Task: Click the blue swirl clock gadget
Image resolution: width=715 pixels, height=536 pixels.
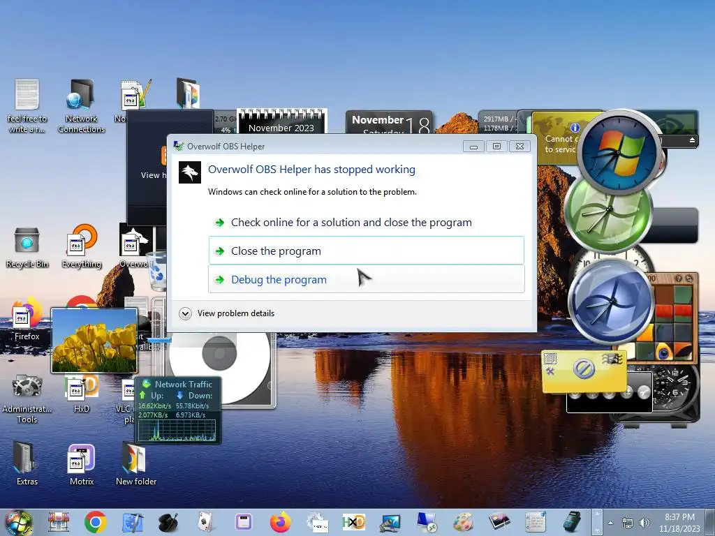Action: pos(611,301)
